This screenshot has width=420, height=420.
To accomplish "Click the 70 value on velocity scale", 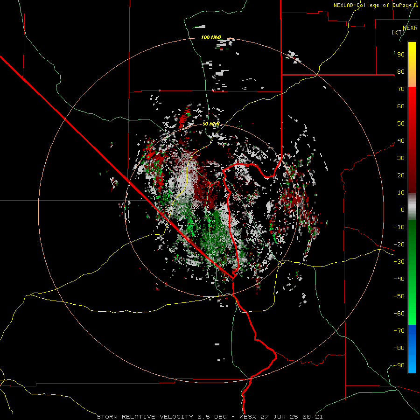I will click(401, 89).
